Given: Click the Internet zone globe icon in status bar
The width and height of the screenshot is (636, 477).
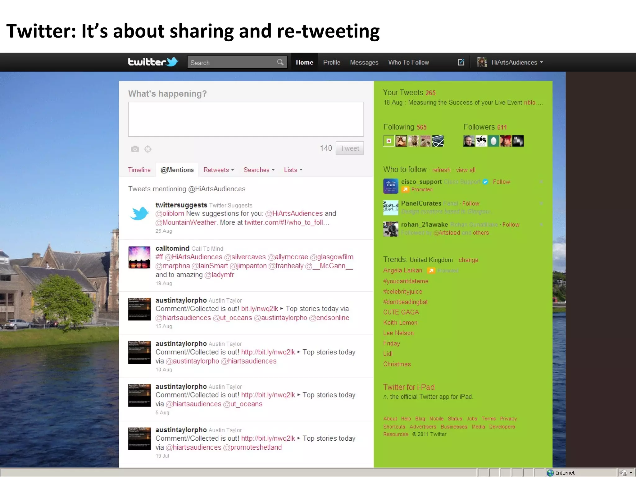Looking at the screenshot, I should point(550,473).
